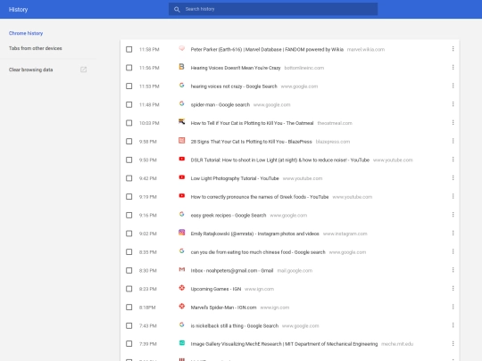Check the Hearing Voices Doesn't Mean entry
Viewport: 482px width, 361px height.
129,68
